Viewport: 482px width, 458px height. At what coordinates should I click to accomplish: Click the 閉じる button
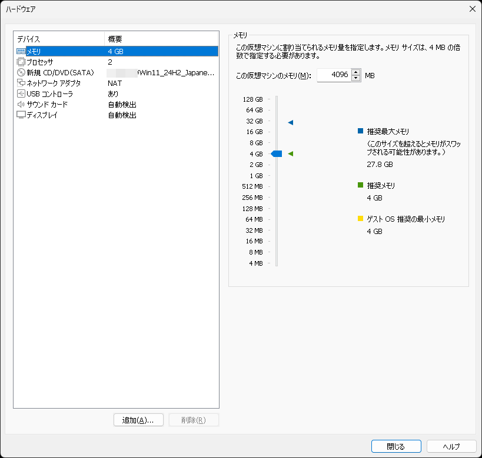pos(395,446)
